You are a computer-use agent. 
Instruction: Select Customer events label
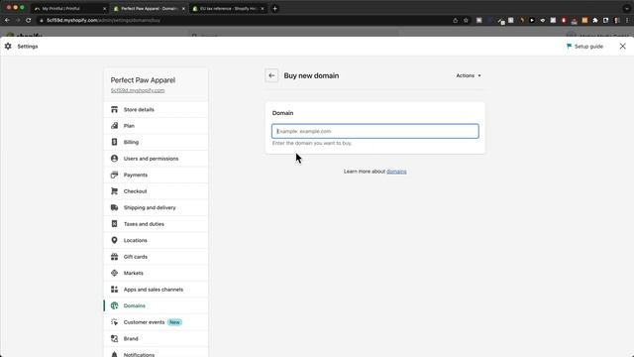tap(144, 322)
